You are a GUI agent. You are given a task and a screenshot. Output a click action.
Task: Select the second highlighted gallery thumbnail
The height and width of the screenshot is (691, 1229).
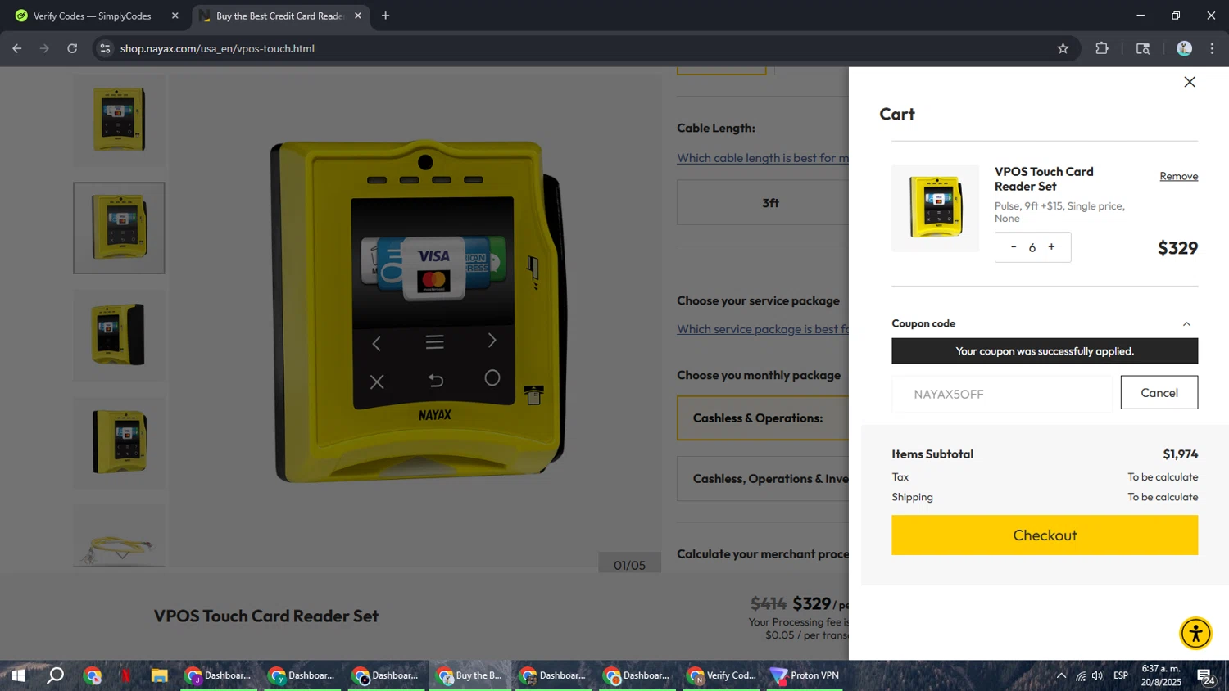click(120, 228)
